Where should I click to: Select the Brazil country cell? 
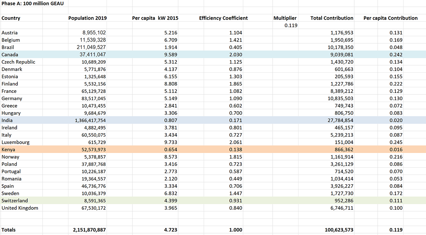[8, 47]
